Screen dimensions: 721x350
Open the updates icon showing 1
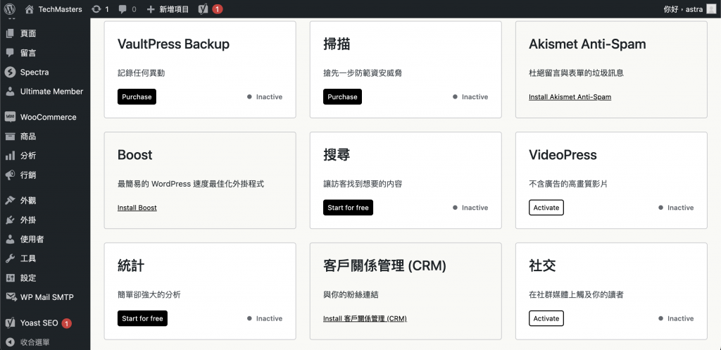[x=96, y=8]
